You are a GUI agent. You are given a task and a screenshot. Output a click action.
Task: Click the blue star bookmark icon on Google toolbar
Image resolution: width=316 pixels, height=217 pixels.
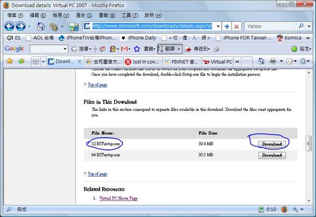(137, 49)
